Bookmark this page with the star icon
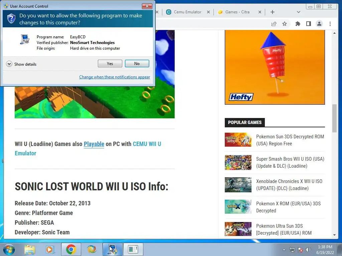Image resolution: width=342 pixels, height=256 pixels. 285,24
